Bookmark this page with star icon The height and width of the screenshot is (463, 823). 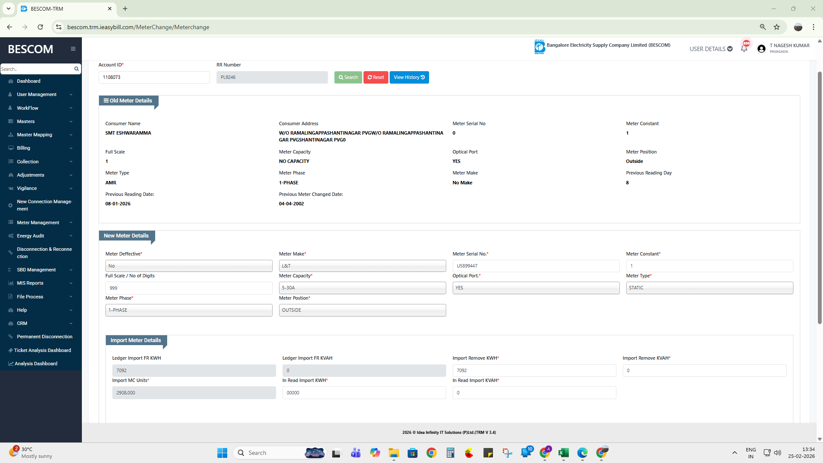(x=777, y=27)
